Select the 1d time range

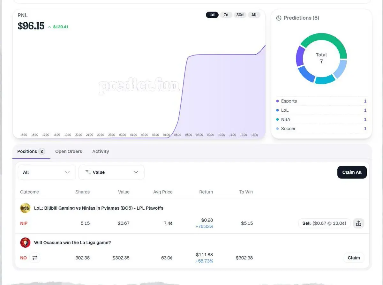tap(212, 15)
